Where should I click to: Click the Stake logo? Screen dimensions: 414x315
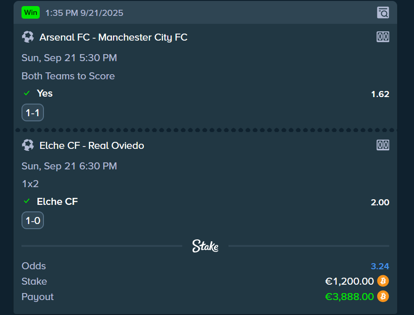tap(205, 246)
